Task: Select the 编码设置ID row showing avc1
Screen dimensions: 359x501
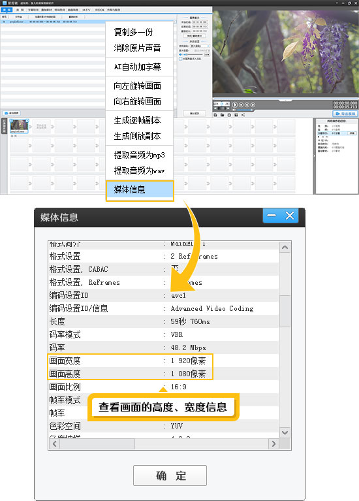Action: [x=164, y=295]
